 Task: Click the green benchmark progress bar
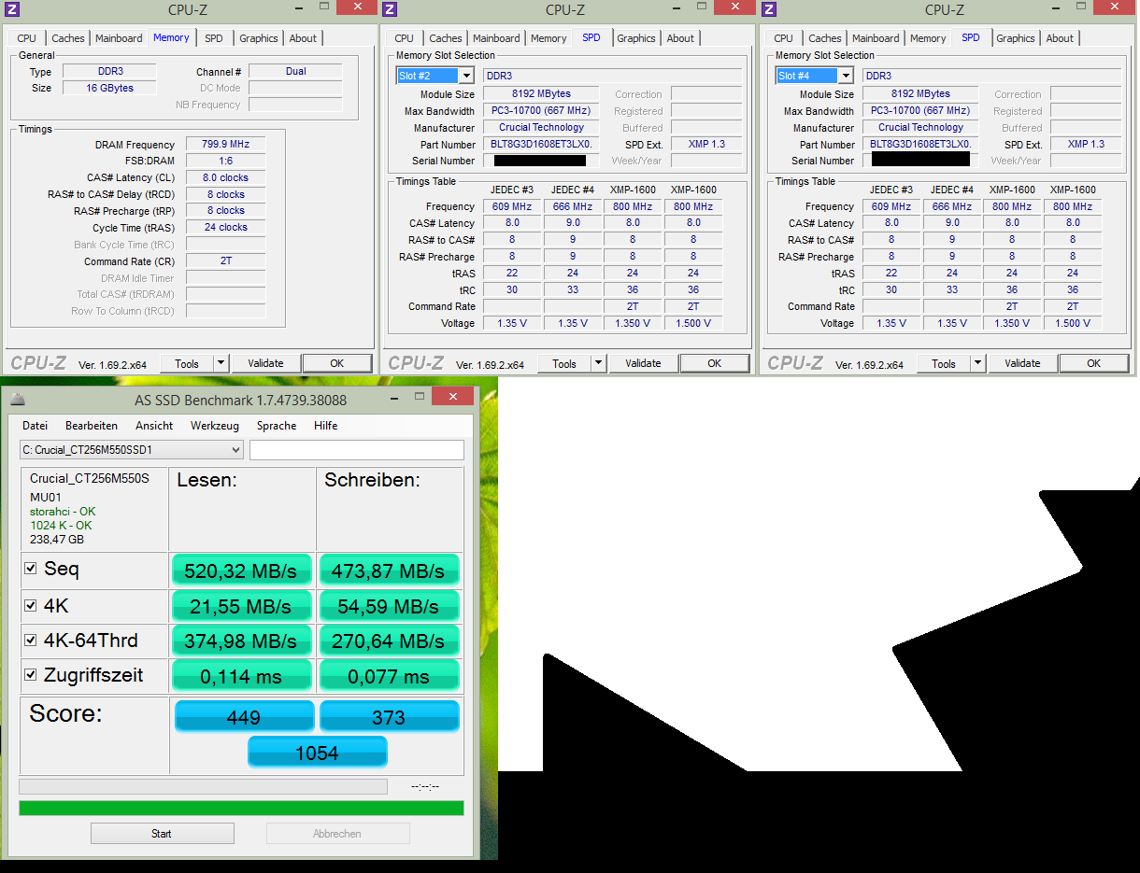241,809
